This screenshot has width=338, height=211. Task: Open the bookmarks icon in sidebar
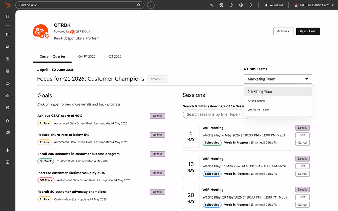pyautogui.click(x=8, y=17)
